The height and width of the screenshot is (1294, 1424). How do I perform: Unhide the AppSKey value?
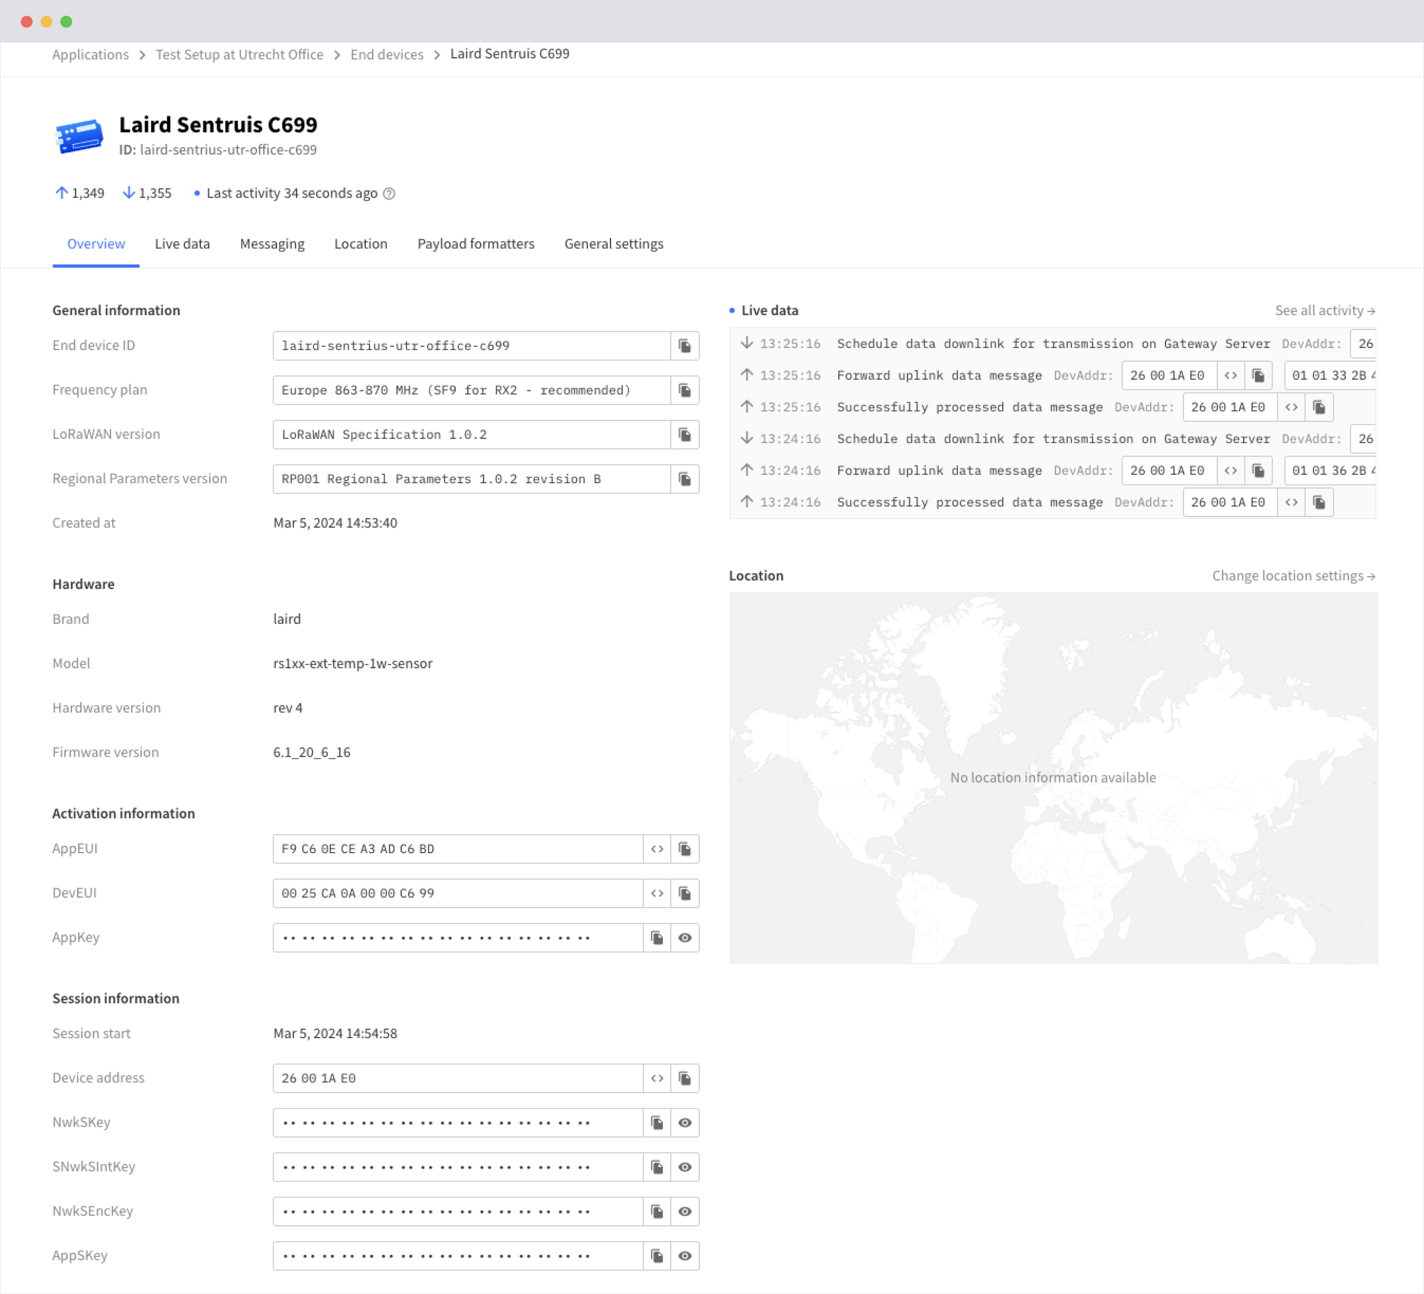(x=684, y=1256)
